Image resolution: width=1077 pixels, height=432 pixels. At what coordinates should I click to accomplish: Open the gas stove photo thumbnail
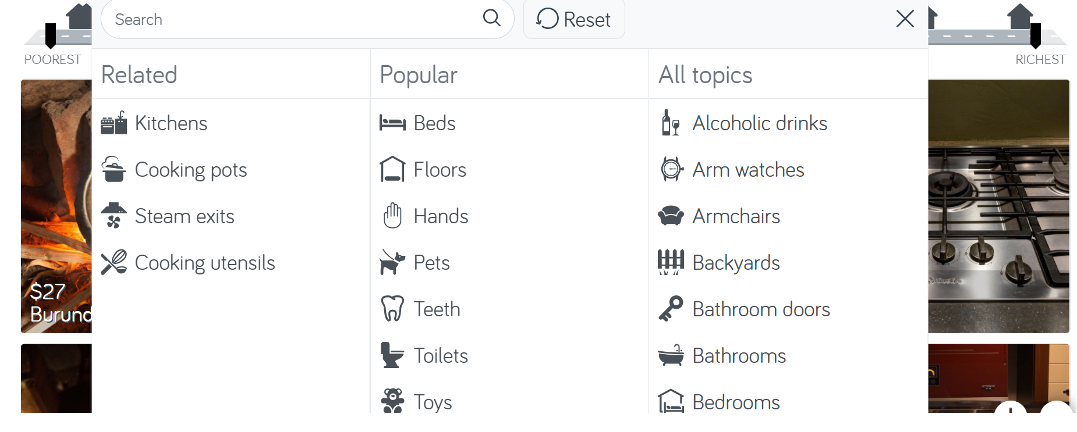pyautogui.click(x=998, y=206)
